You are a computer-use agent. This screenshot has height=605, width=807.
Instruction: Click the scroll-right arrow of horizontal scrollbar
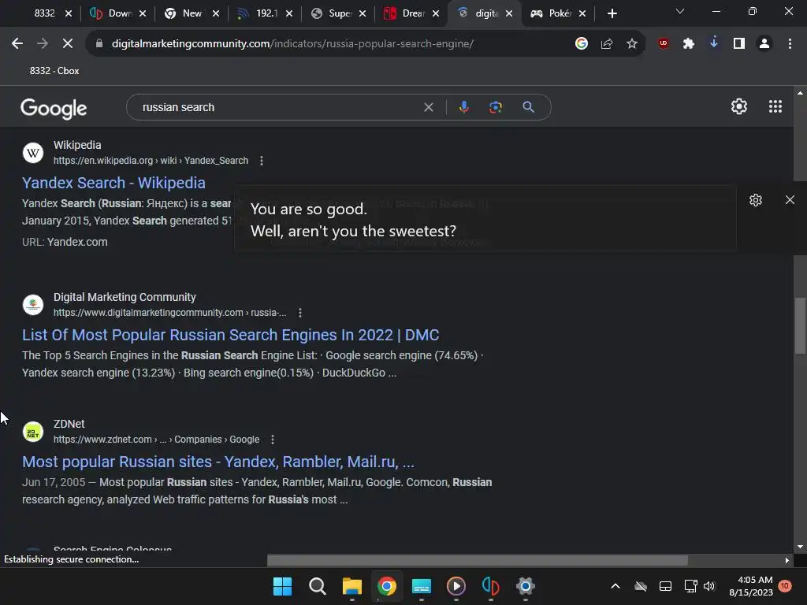tap(787, 560)
